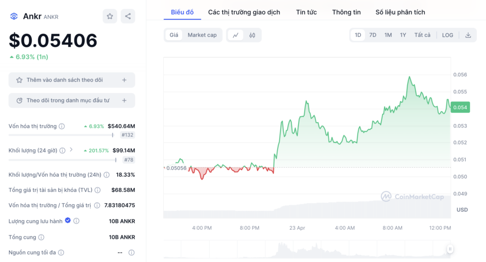This screenshot has width=486, height=262.
Task: Click the 18.33% ratio value
Action: [x=125, y=175]
